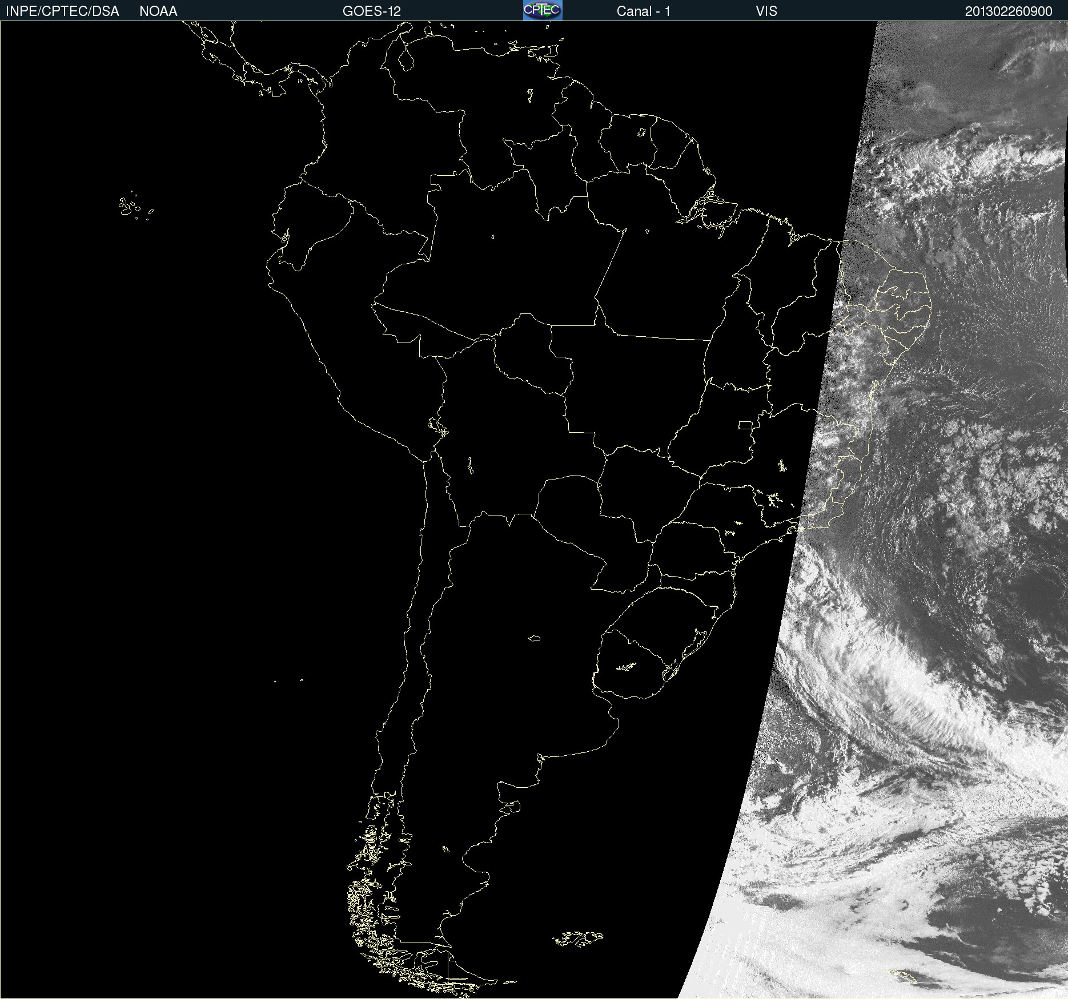
Task: Click the 'Canal - 1' channel label
Action: coord(644,11)
